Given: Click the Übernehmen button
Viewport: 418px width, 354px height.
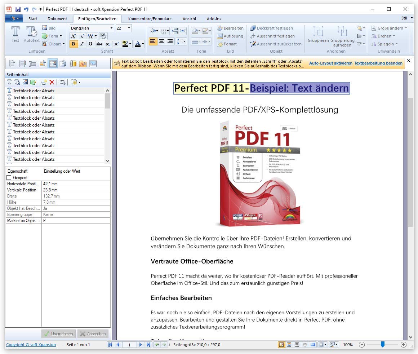Looking at the screenshot, I should (59, 334).
